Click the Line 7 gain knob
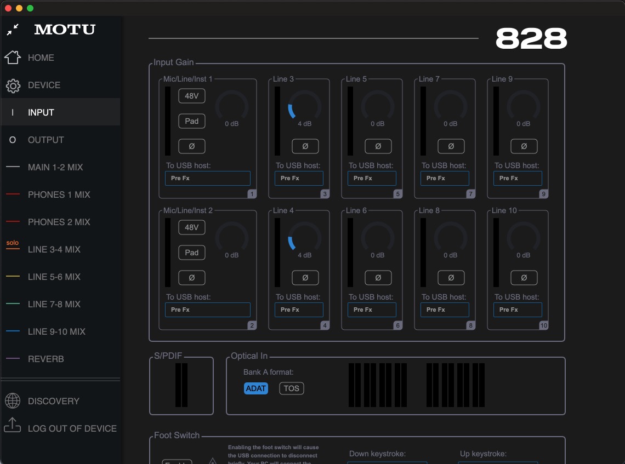625x464 pixels. [x=451, y=106]
